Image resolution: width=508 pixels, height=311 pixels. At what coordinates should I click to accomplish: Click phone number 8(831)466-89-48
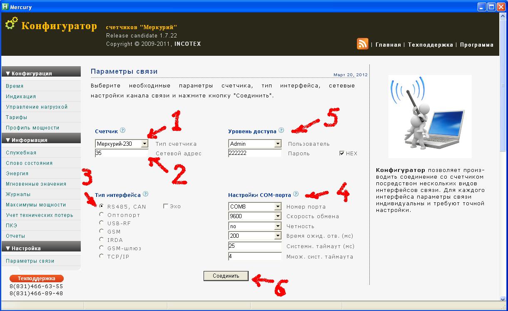click(x=36, y=293)
